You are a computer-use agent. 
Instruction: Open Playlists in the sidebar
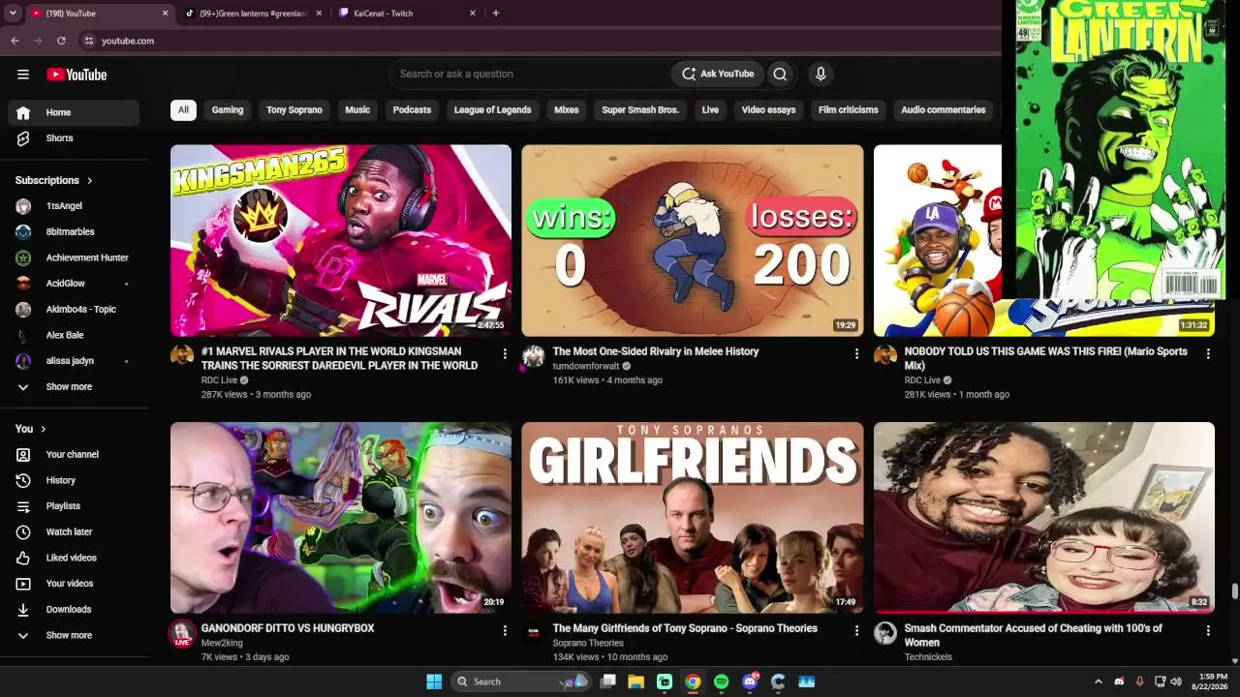pos(74,506)
